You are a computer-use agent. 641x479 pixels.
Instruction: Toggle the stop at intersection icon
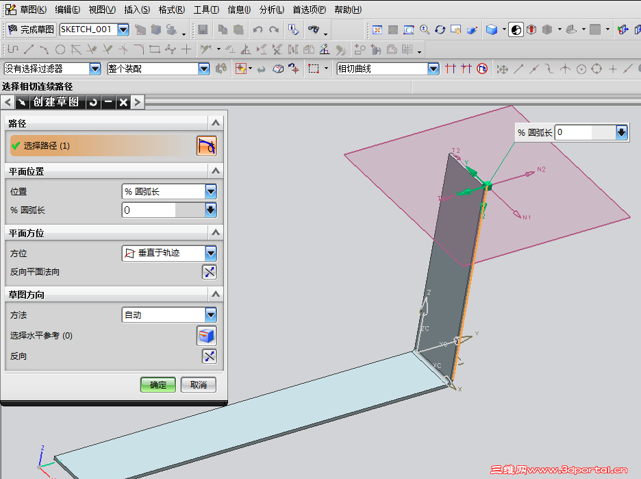(451, 69)
